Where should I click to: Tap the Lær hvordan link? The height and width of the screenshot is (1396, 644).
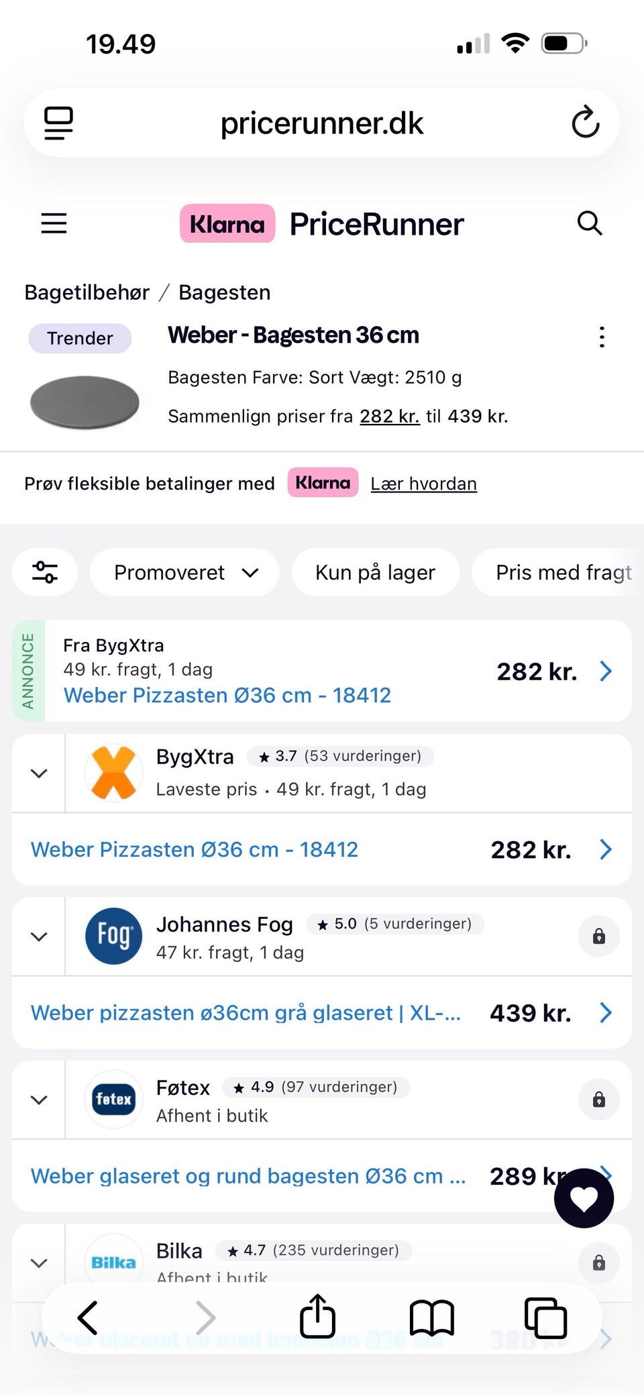point(423,484)
